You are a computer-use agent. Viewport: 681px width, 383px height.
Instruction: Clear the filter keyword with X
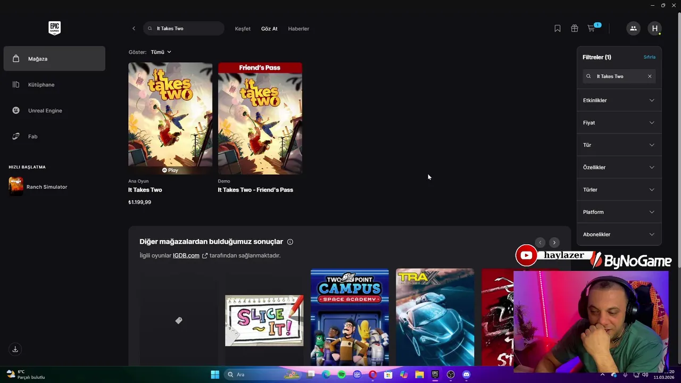click(650, 76)
